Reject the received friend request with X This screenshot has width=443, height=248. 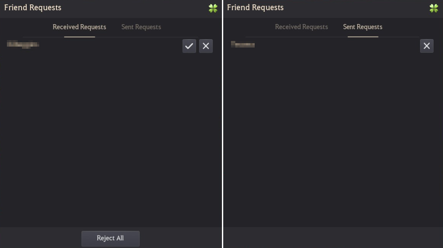click(206, 46)
